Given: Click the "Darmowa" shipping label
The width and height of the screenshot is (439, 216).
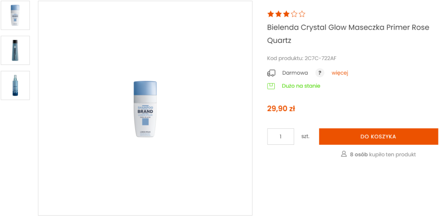Looking at the screenshot, I should (x=295, y=73).
